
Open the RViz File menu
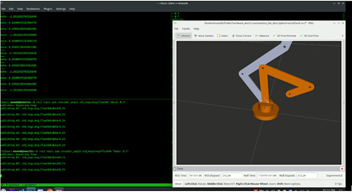[x=176, y=29]
